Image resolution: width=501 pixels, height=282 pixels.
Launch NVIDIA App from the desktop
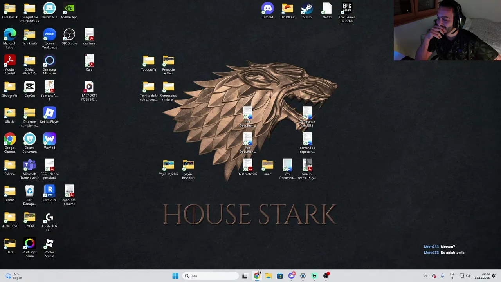point(69,11)
